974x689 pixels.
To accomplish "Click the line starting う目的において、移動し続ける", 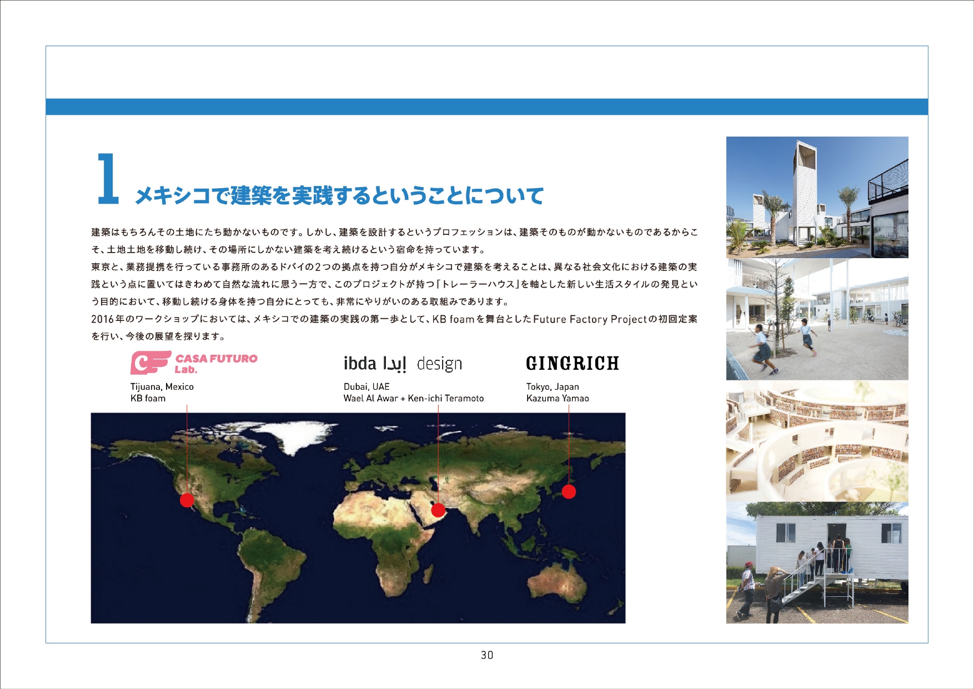I will (x=300, y=301).
